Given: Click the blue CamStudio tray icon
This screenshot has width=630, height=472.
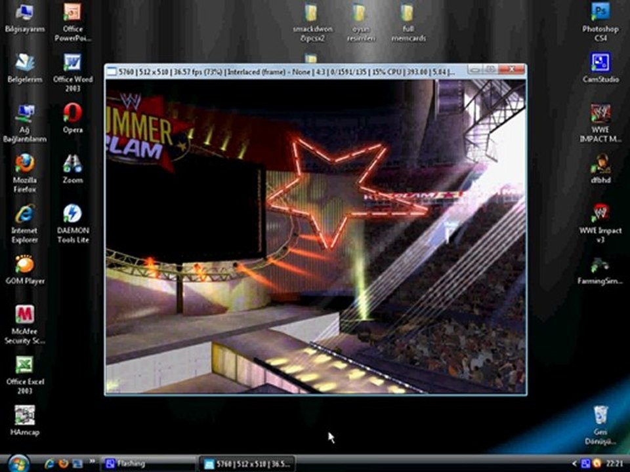Looking at the screenshot, I should click(x=585, y=463).
